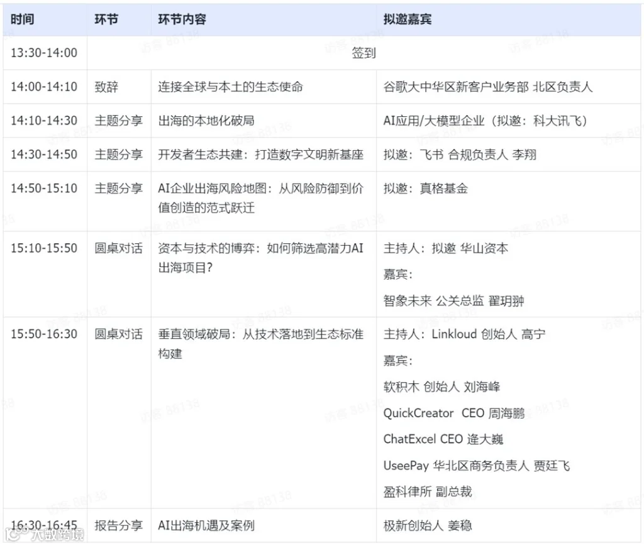Select 飞书 合规负责人 李翔 text

pyautogui.click(x=460, y=154)
